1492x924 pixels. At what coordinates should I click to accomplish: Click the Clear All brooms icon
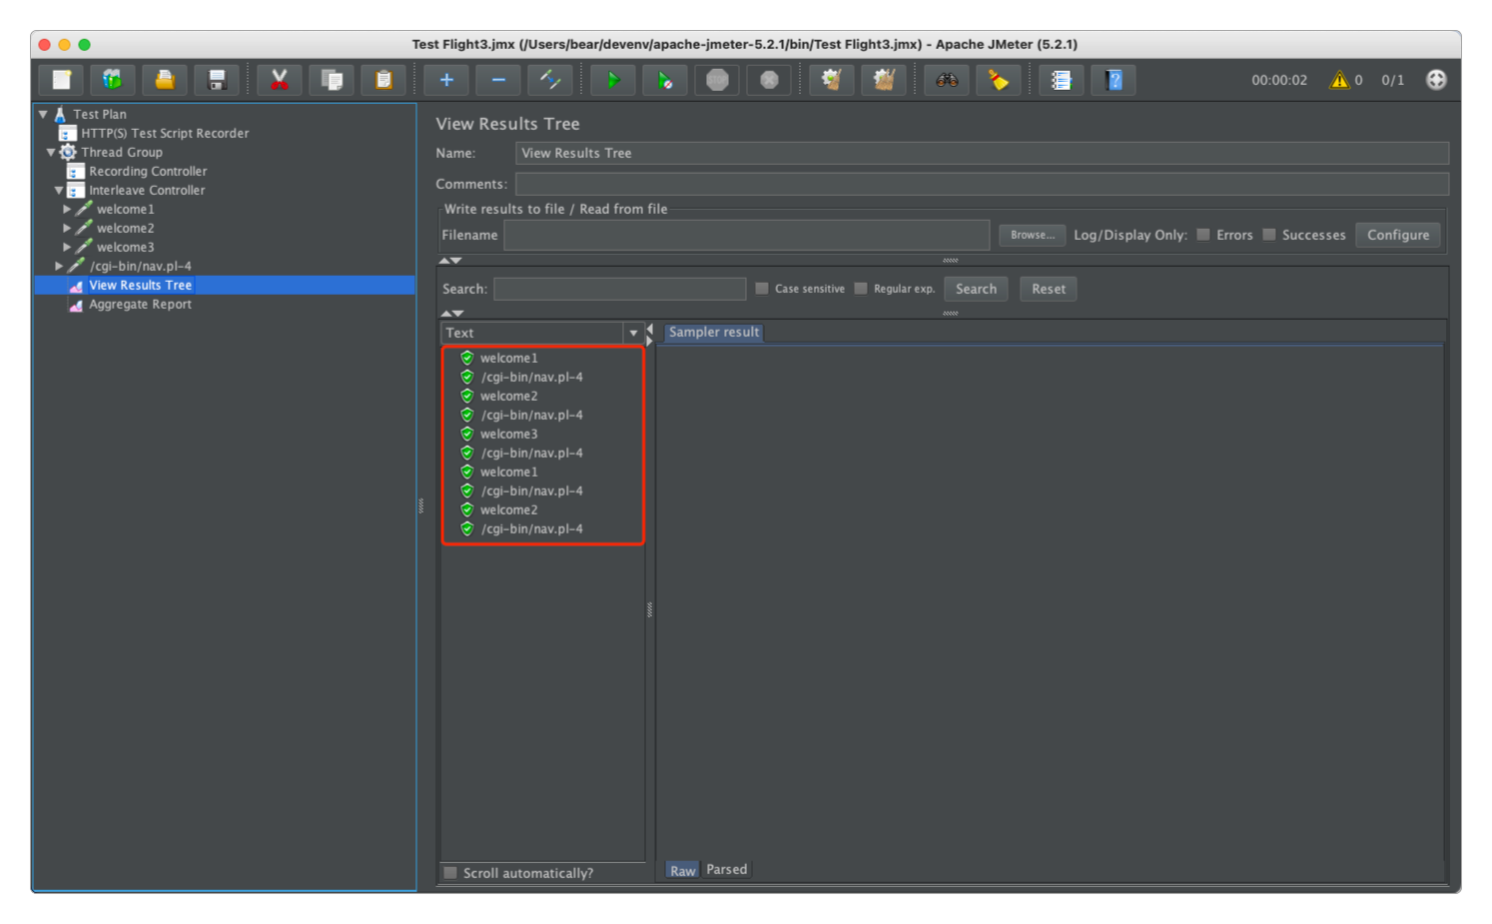tap(884, 80)
